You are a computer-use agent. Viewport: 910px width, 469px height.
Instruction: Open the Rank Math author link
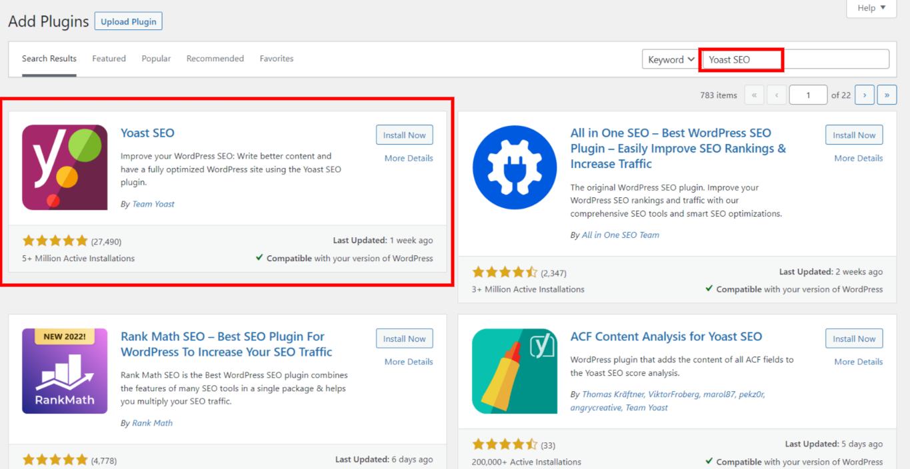point(152,423)
